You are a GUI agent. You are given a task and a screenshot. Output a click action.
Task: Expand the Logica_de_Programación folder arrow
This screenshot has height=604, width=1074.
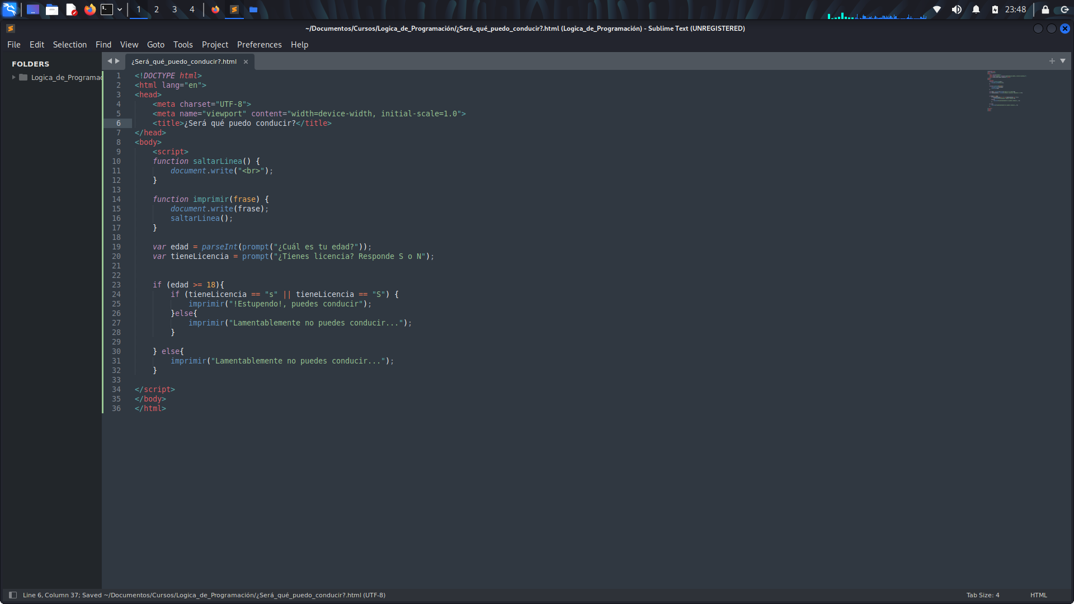coord(14,77)
